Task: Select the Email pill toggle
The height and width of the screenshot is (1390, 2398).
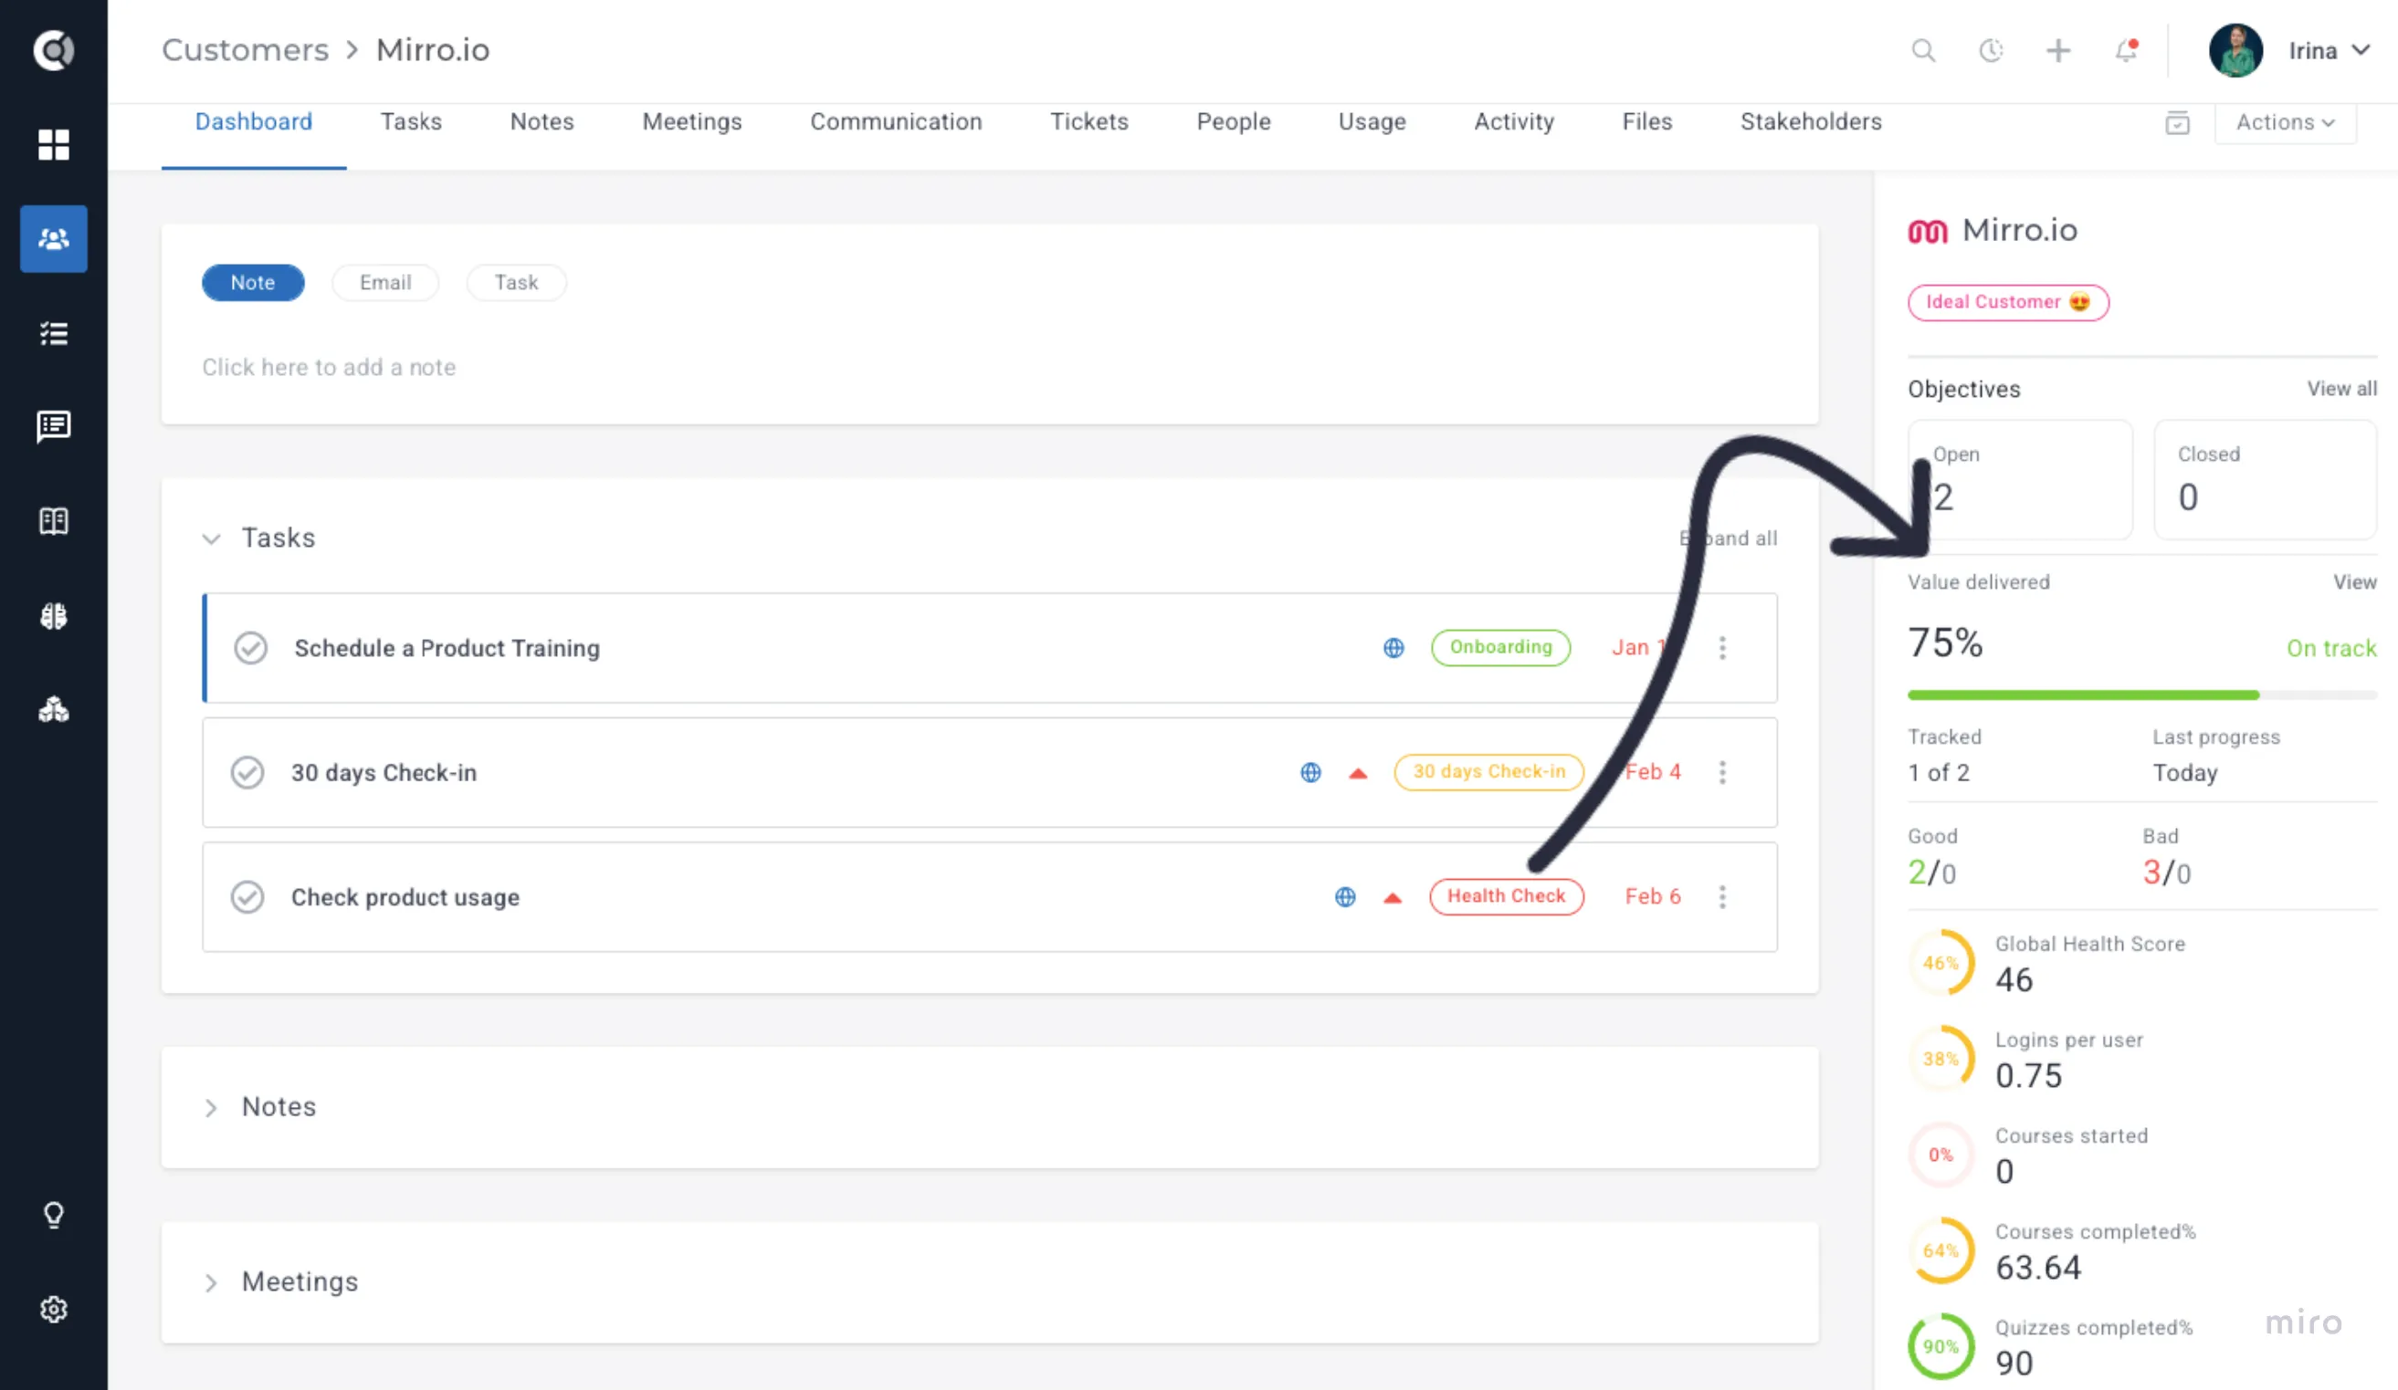Action: (x=385, y=282)
